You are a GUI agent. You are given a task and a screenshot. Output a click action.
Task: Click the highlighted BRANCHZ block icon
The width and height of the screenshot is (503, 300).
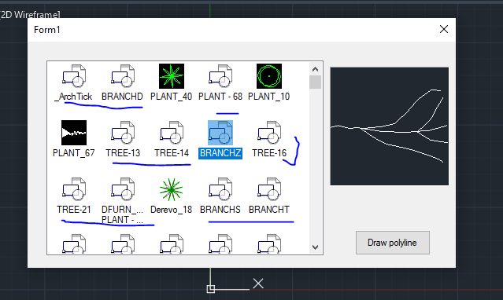coord(220,133)
